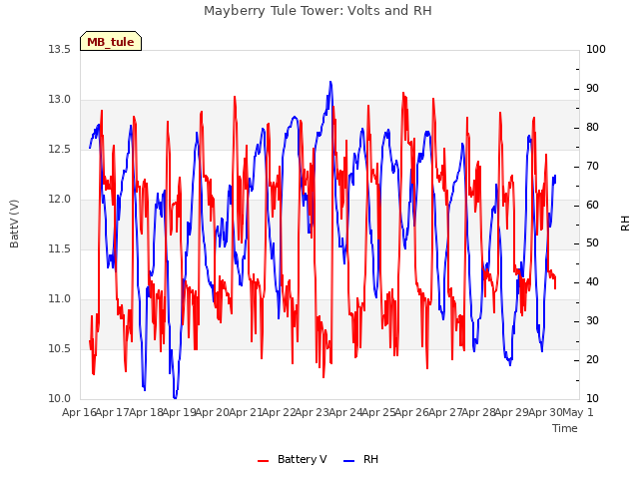Click the MB_tule label box
This screenshot has height=479, width=639.
point(111,41)
